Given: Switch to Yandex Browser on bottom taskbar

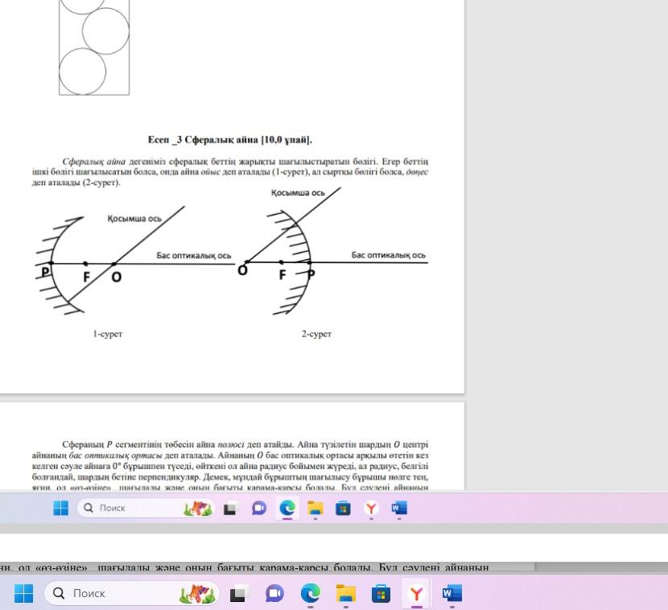Looking at the screenshot, I should click(417, 593).
